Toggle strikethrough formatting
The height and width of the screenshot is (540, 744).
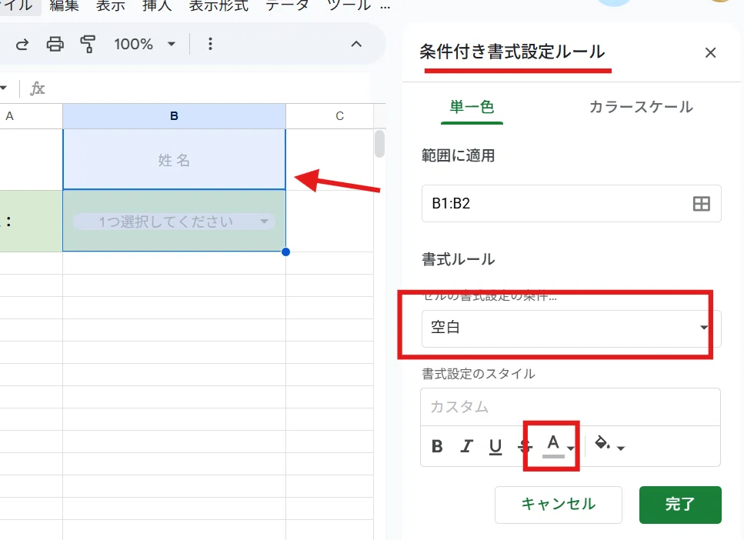point(525,446)
